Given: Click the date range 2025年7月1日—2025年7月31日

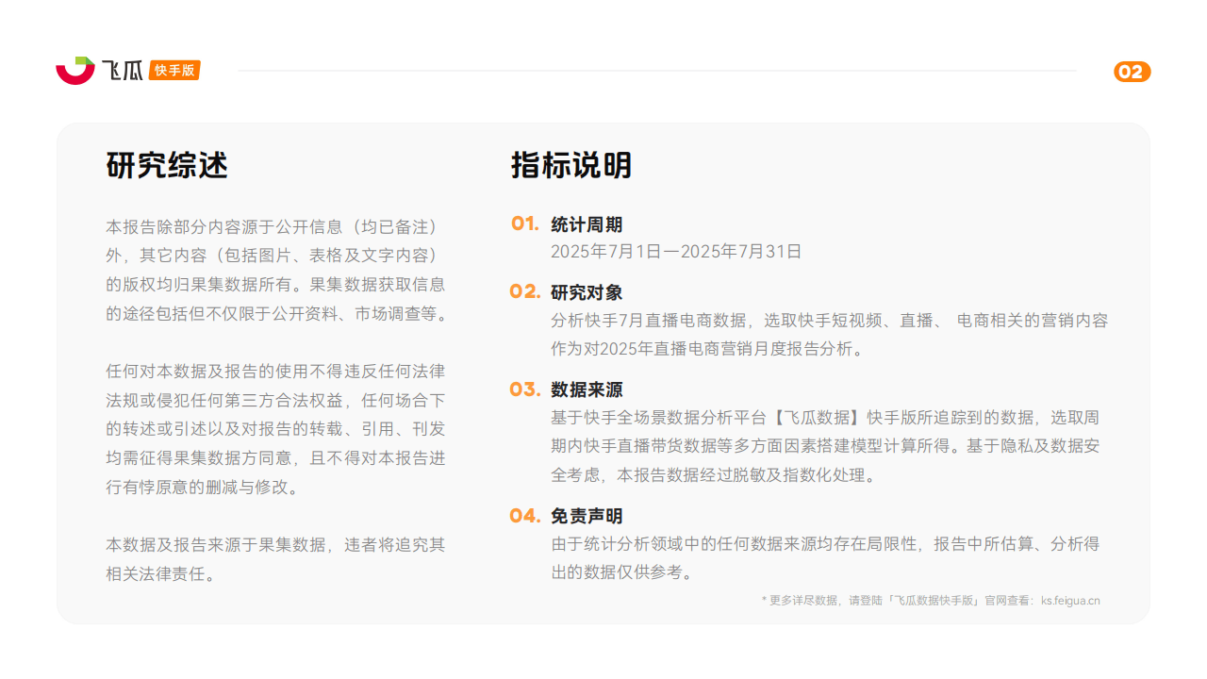Looking at the screenshot, I should [x=676, y=252].
